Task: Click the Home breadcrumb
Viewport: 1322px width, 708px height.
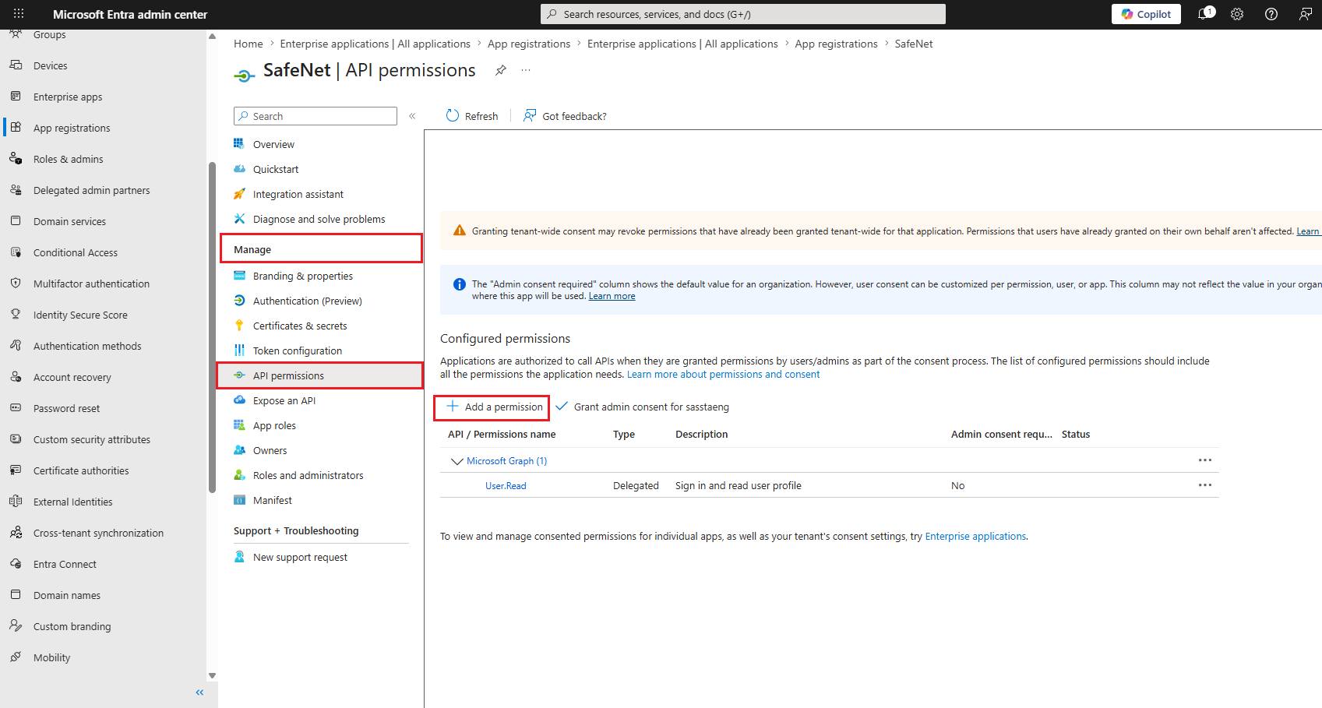Action: click(249, 44)
